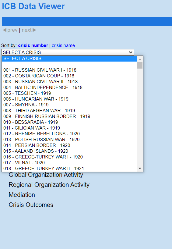172x249 pixels.
Task: Select 001 - Russian Civil War I - 1918
Action: point(69,70)
